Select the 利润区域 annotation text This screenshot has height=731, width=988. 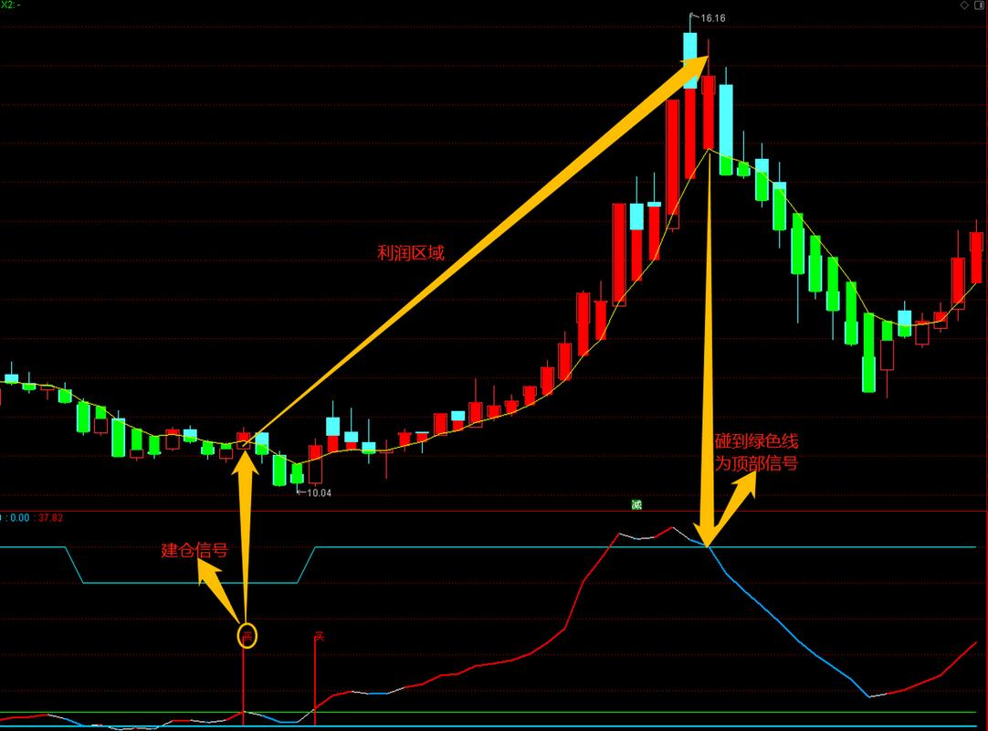[411, 253]
